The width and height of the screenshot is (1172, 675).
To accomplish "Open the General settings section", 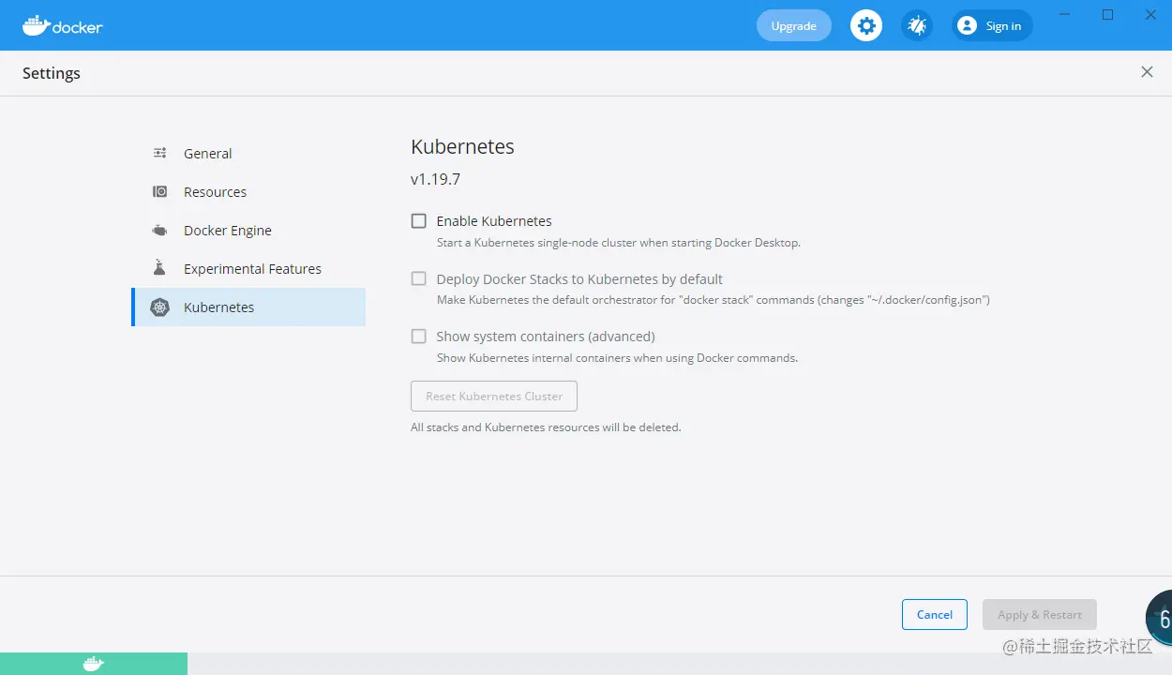I will click(x=248, y=153).
